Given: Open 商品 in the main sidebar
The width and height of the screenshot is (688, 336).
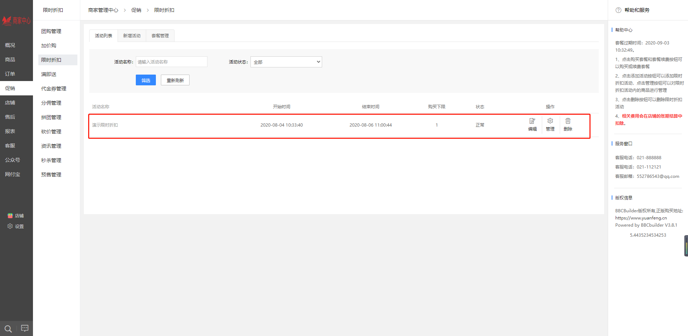Looking at the screenshot, I should [x=16, y=60].
